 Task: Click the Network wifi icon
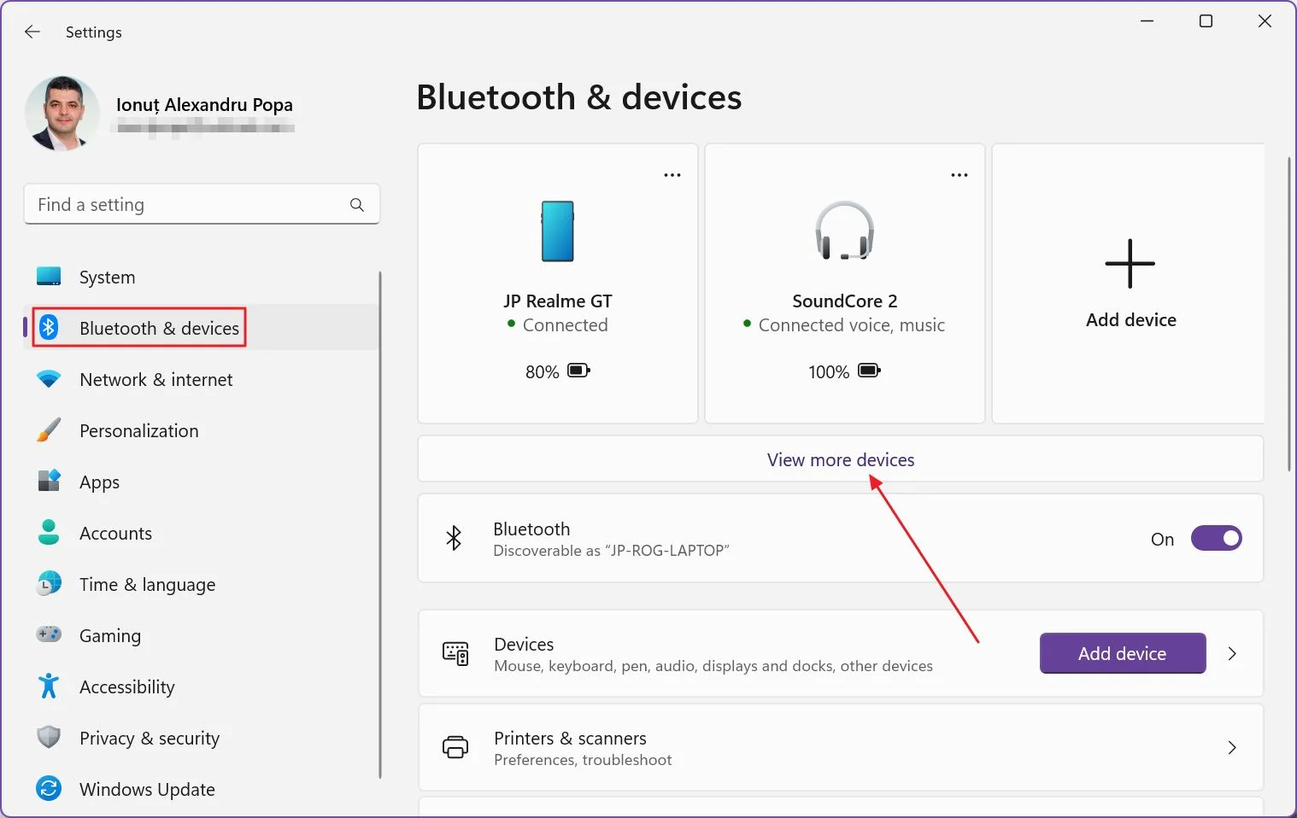pos(49,379)
